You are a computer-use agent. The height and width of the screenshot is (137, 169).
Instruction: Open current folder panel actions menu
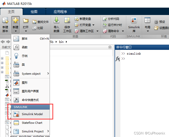tap(110, 47)
